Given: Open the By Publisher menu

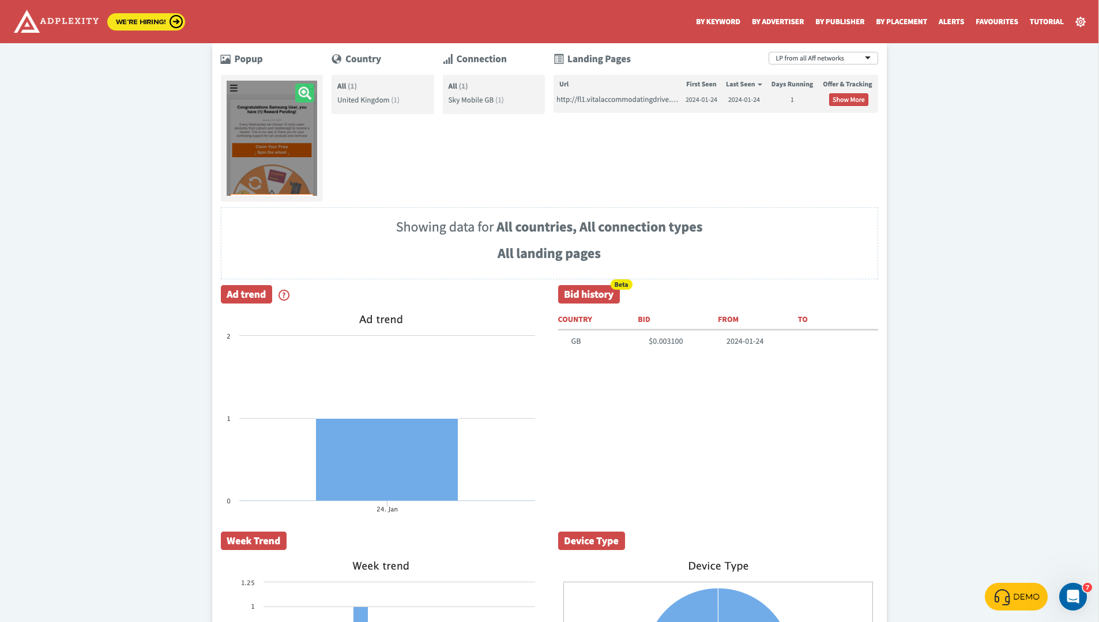Looking at the screenshot, I should tap(840, 22).
